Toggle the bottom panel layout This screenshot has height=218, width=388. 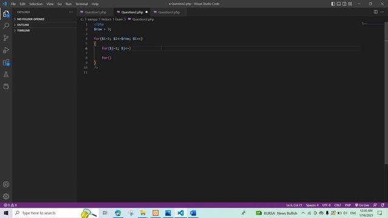tap(339, 4)
